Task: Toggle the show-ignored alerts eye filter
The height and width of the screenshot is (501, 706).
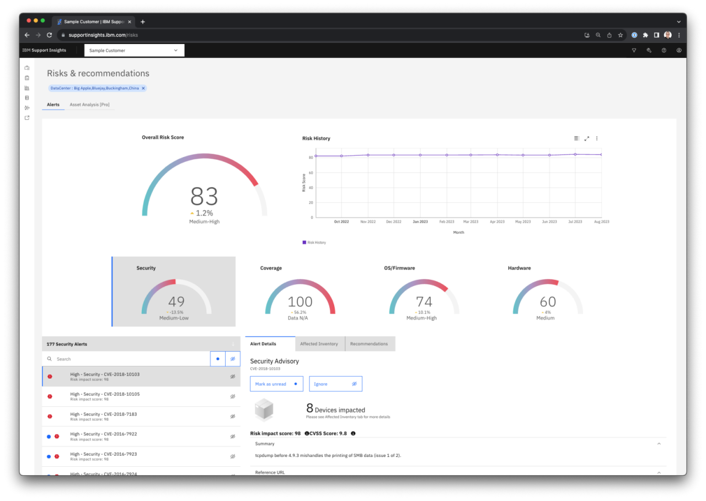Action: pyautogui.click(x=233, y=359)
